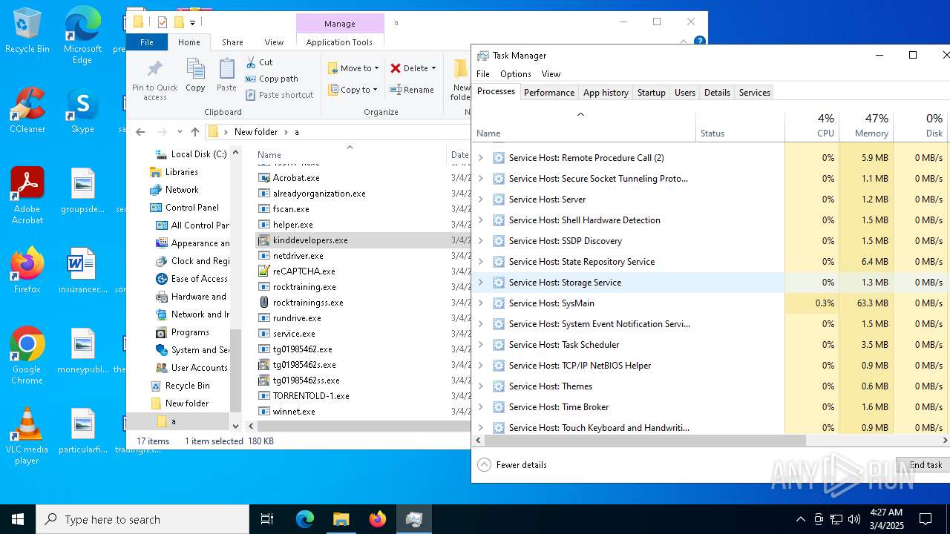Open the Delete dropdown arrow
The height and width of the screenshot is (534, 950).
(433, 68)
